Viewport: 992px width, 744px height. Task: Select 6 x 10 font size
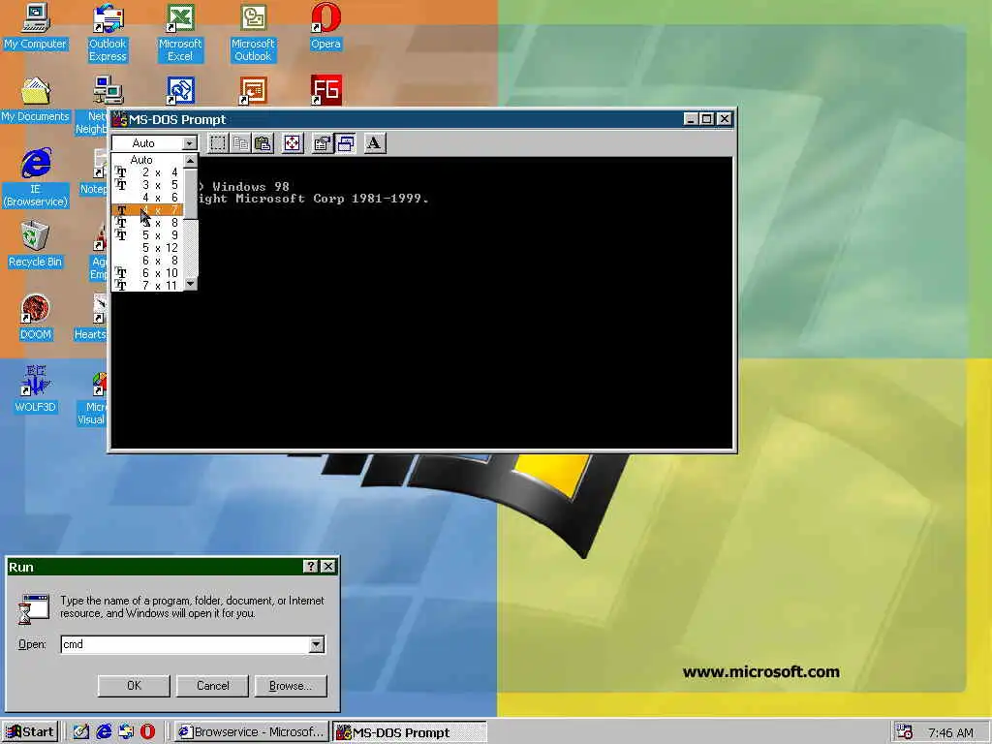coord(147,273)
